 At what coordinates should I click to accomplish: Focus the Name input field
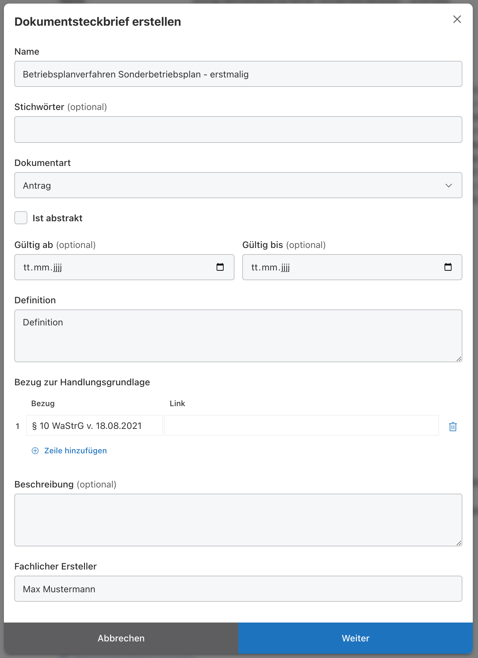(238, 74)
